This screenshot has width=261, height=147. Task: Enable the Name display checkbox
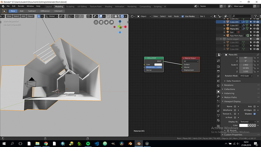(x=235, y=106)
